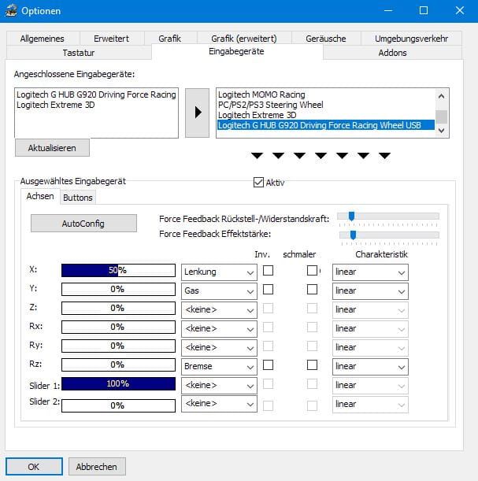Open the Slider 1 assignment dropdown
The height and width of the screenshot is (481, 478).
click(219, 385)
